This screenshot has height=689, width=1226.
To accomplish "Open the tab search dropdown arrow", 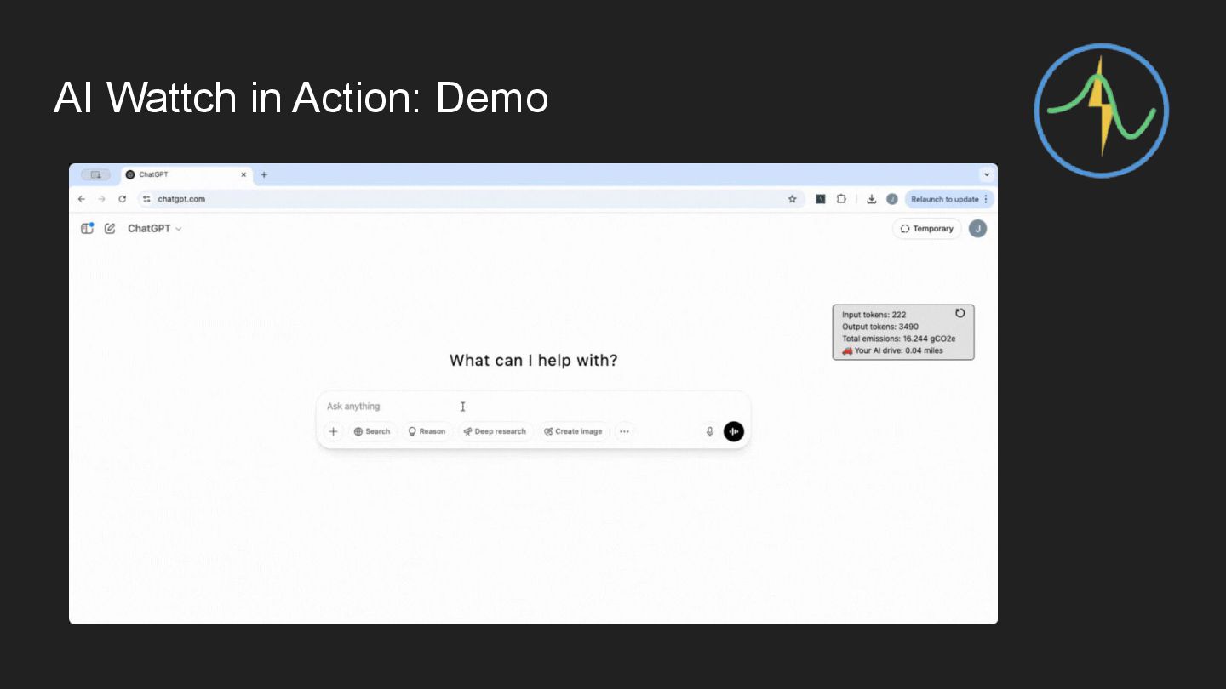I will tap(987, 174).
